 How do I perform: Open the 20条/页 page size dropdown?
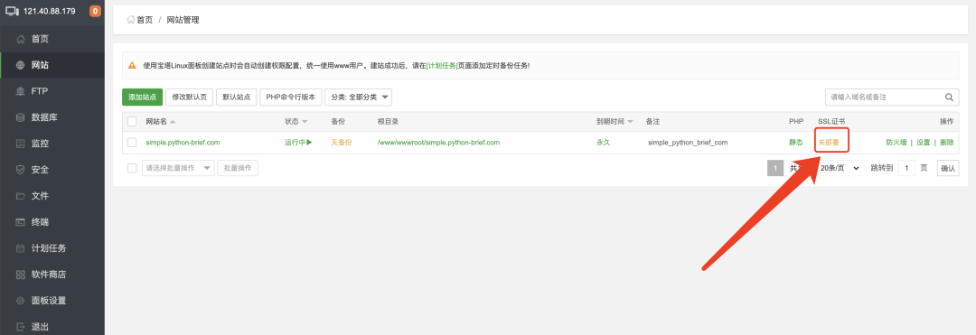tap(840, 168)
